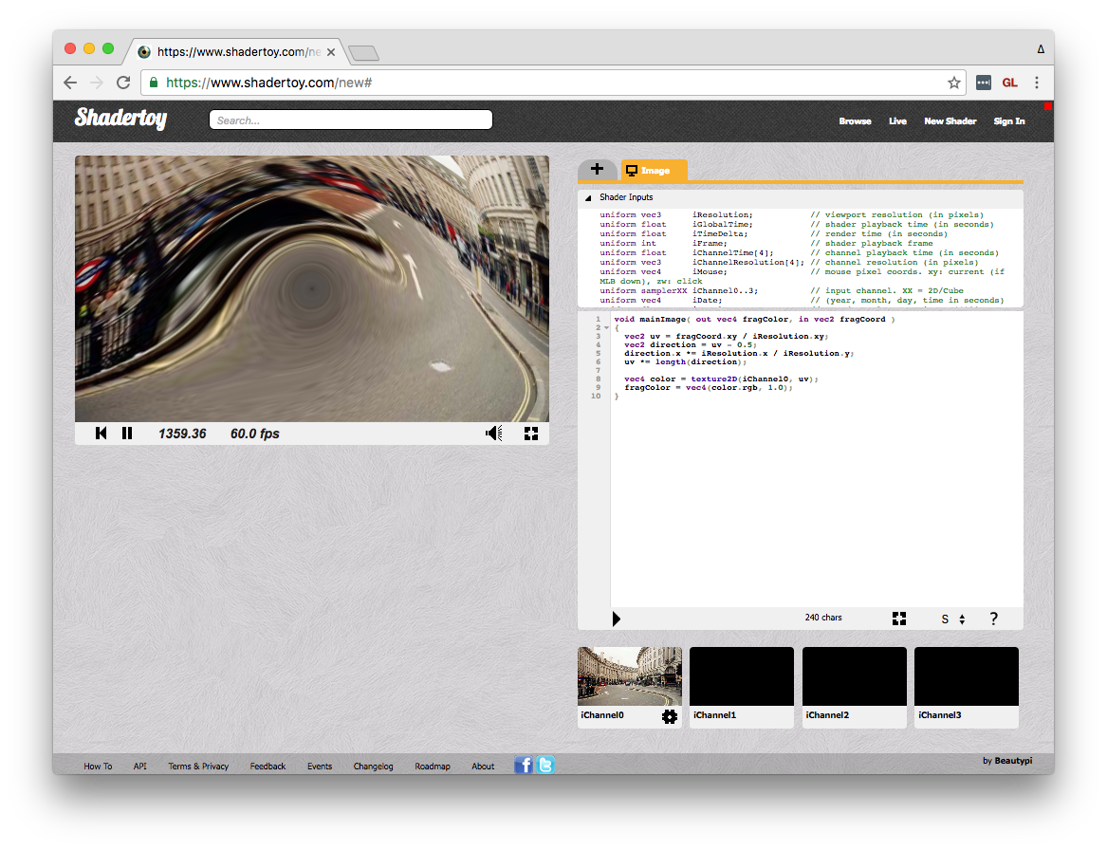Go back in browser history
Viewport: 1107px width, 850px height.
(x=70, y=83)
